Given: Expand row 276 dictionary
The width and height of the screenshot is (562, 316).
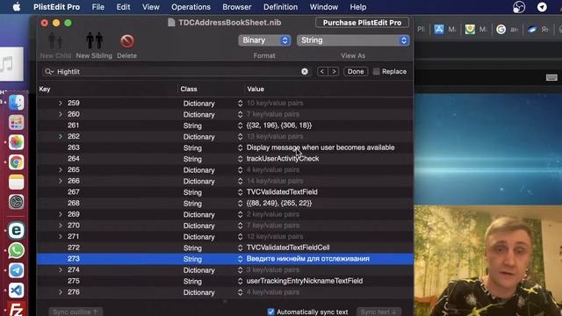Looking at the screenshot, I should coord(61,292).
